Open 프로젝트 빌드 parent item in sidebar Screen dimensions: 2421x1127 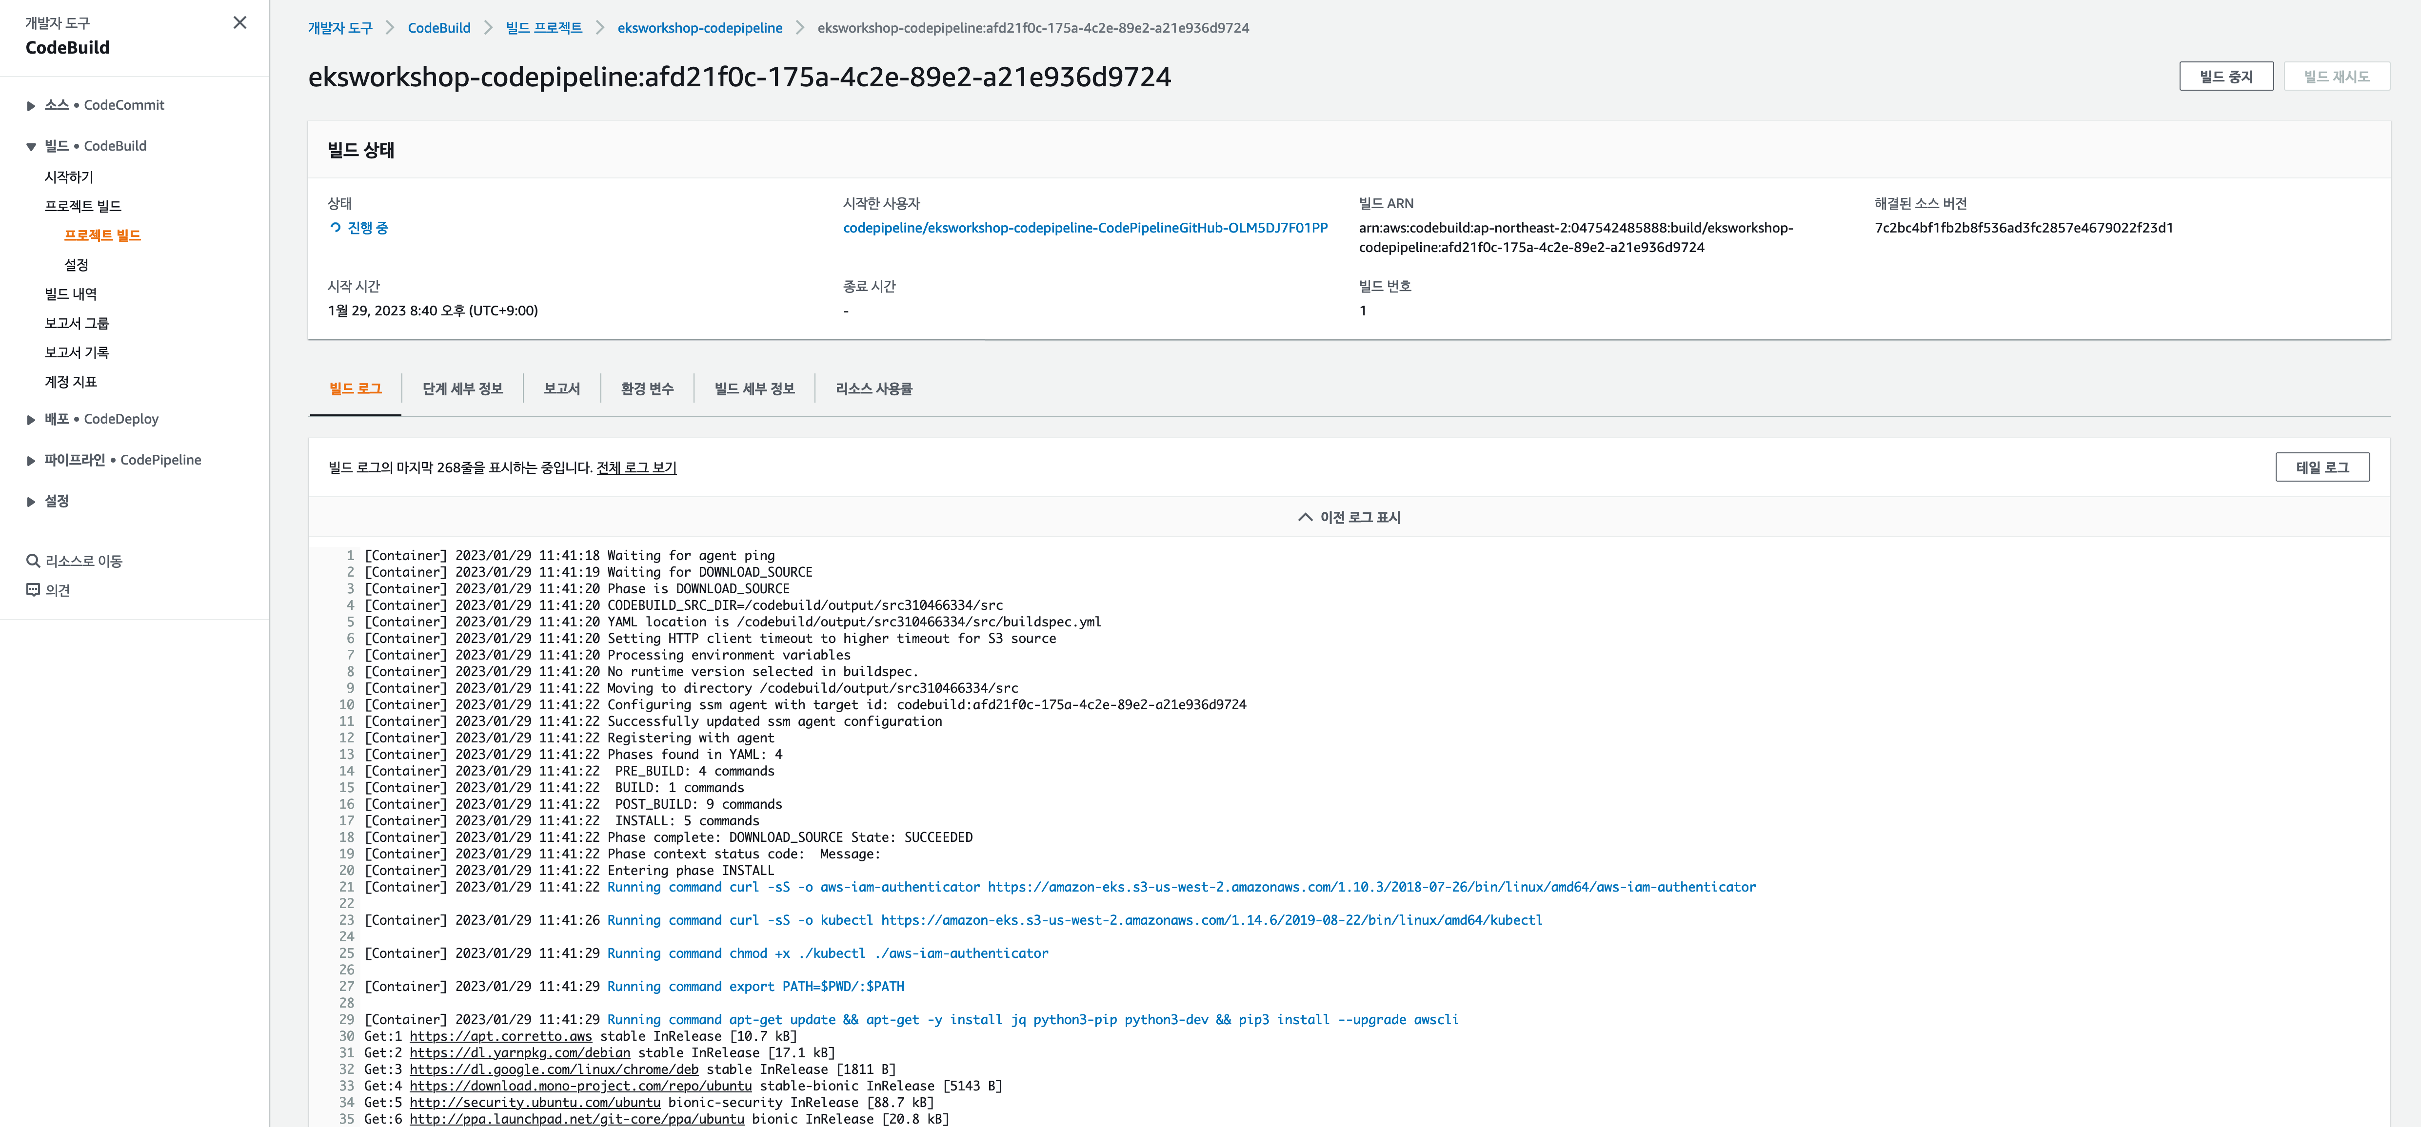[x=83, y=206]
